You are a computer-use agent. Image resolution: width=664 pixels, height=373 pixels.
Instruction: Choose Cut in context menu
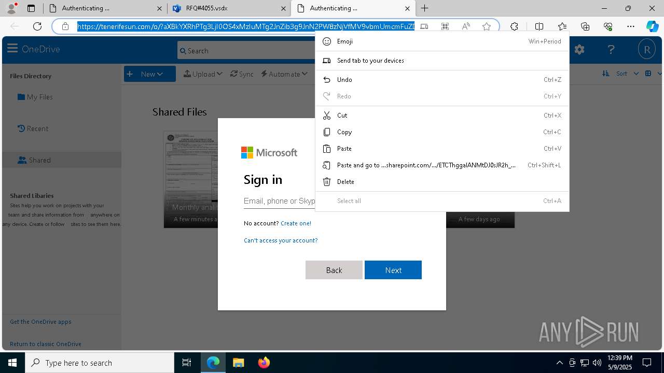pos(442,116)
